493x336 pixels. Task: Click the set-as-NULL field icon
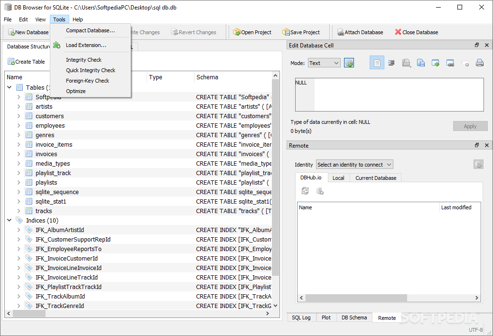[x=465, y=64]
